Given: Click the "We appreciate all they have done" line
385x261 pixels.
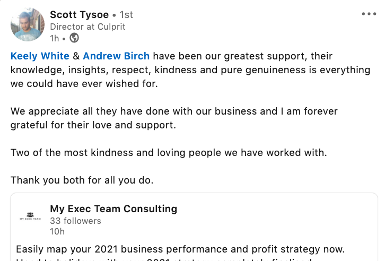Looking at the screenshot, I should point(174,111).
